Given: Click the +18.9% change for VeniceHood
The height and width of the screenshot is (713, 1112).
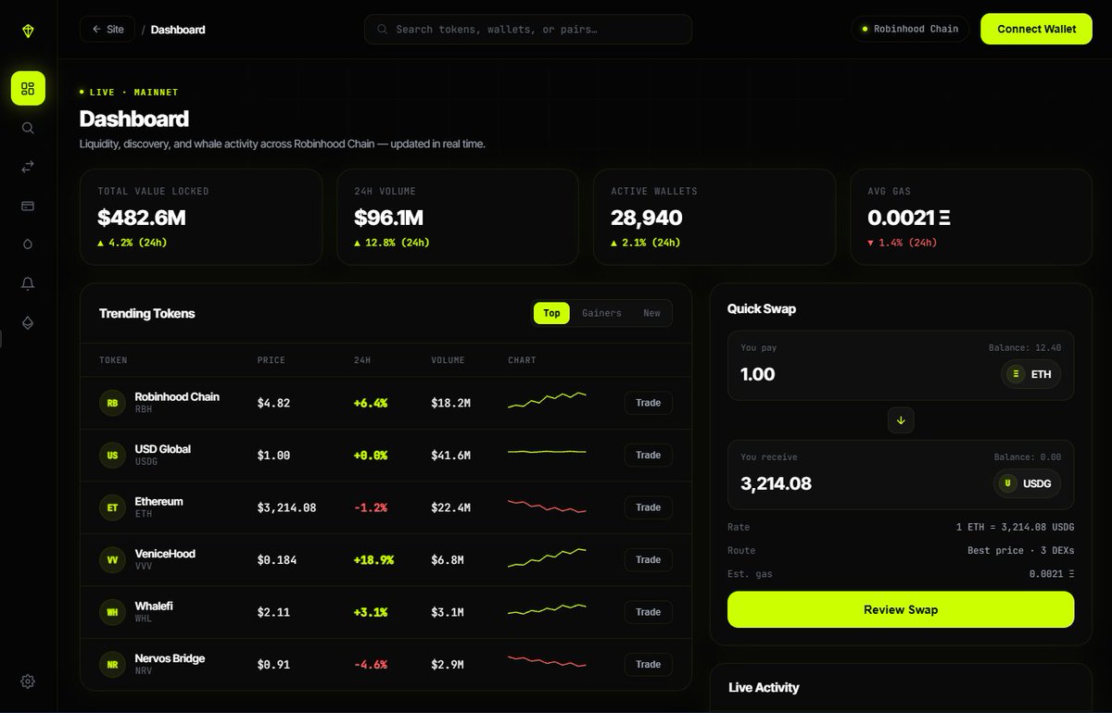Looking at the screenshot, I should click(373, 560).
